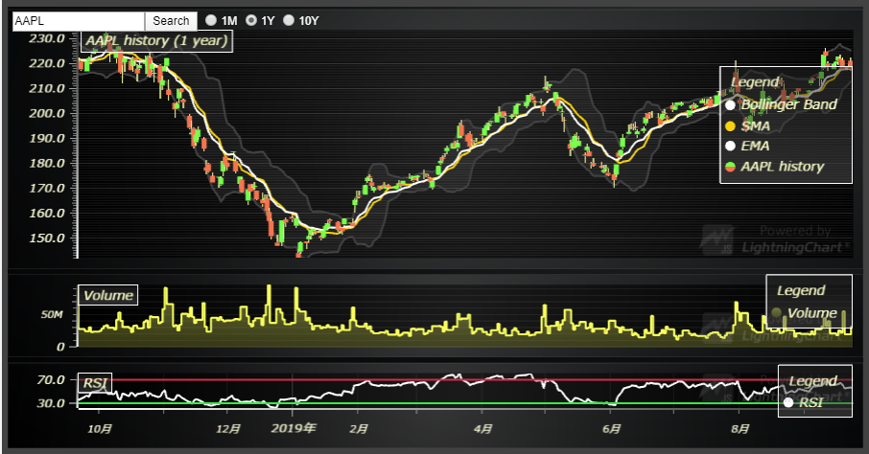This screenshot has width=869, height=454.
Task: Click the Search button
Action: 171,21
